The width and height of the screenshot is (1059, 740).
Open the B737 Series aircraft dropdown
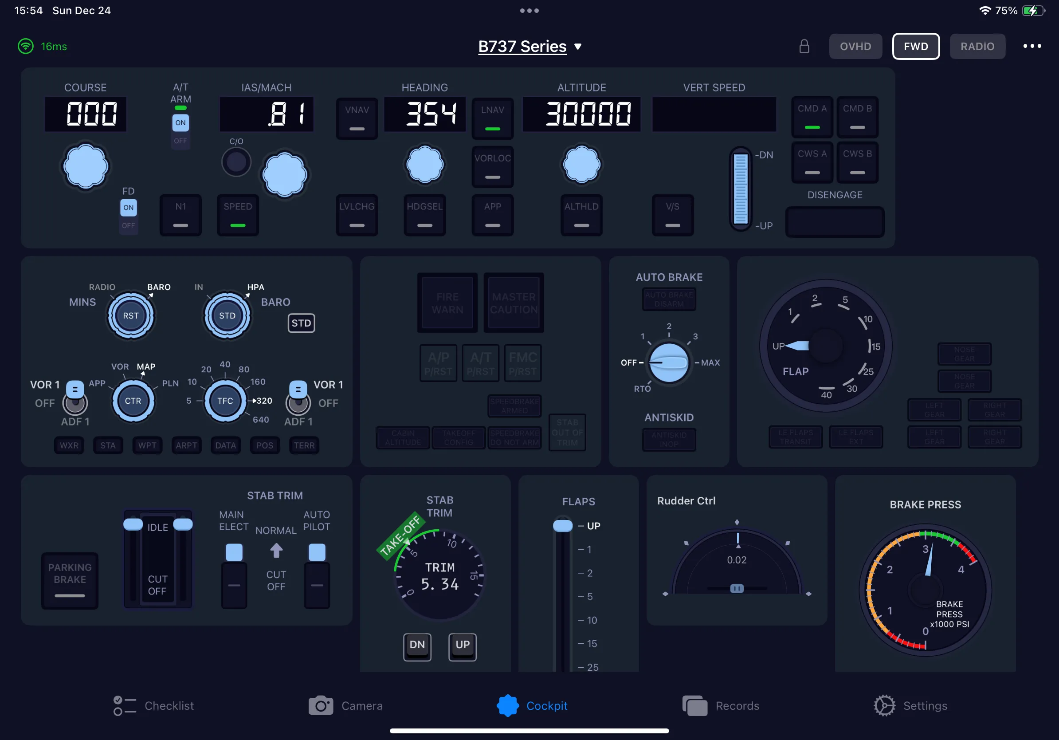point(529,47)
